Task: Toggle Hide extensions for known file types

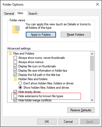Action: pyautogui.click(x=15, y=96)
